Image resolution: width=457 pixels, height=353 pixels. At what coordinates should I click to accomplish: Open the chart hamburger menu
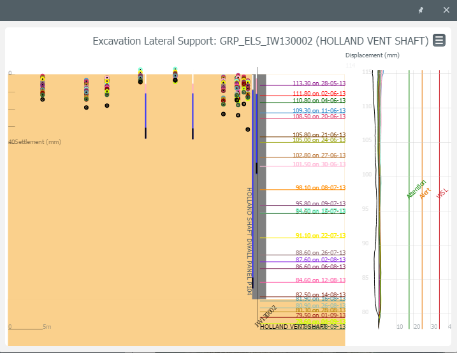[439, 40]
